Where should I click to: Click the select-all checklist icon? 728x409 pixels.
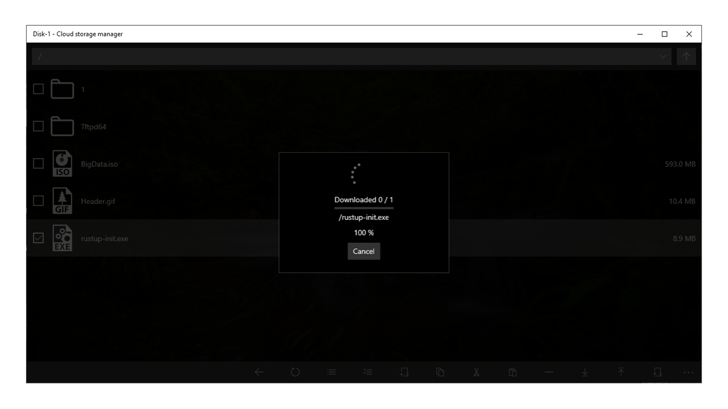click(367, 372)
